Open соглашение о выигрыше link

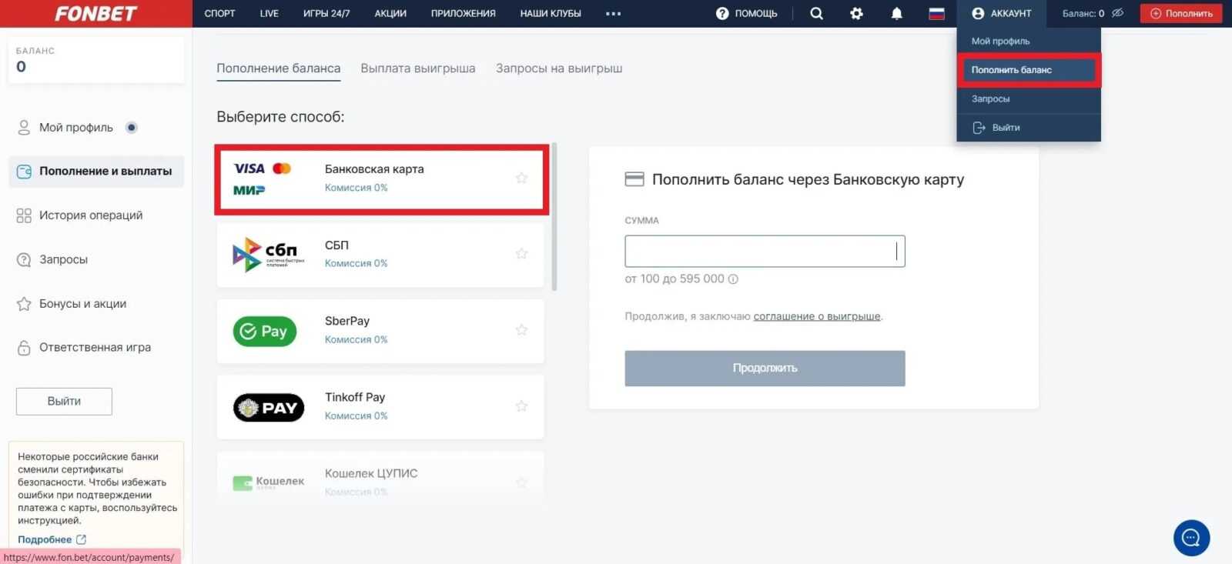point(817,316)
